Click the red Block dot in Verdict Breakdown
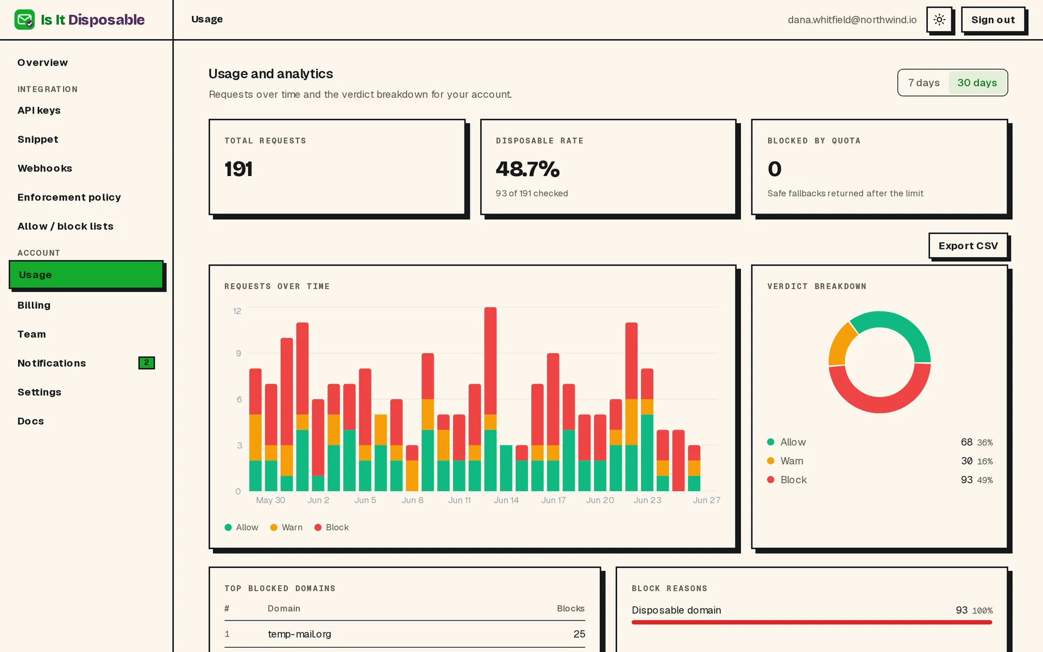The image size is (1043, 652). [770, 479]
